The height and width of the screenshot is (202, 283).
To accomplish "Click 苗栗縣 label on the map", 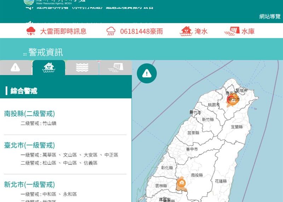I will [x=193, y=133].
